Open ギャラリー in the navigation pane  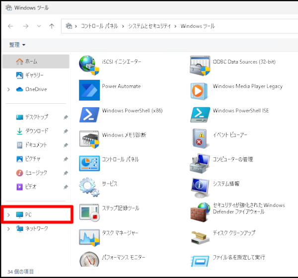pyautogui.click(x=36, y=75)
